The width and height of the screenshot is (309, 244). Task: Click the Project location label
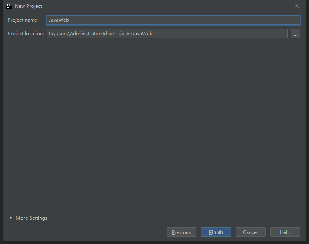tap(26, 34)
